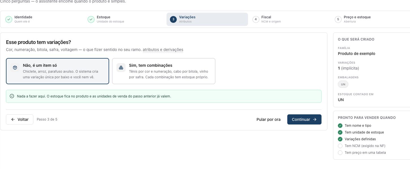Click check icon next to 'Tem unidade de estoque'
The width and height of the screenshot is (410, 169).
point(340,132)
